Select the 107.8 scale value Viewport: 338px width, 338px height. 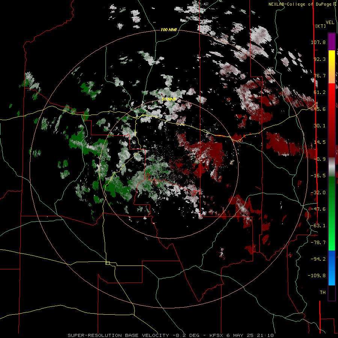coord(318,42)
